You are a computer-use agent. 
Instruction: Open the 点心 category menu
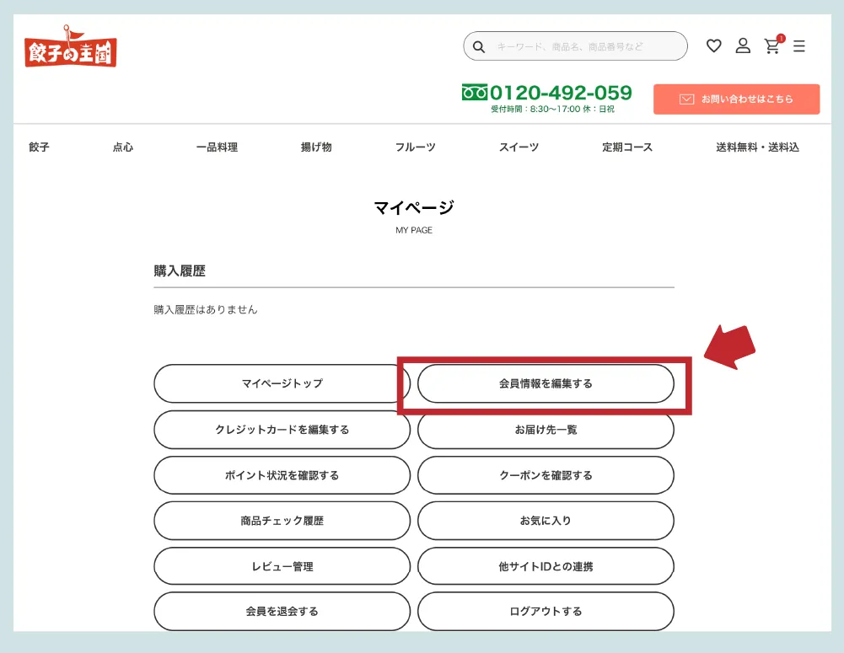[123, 147]
